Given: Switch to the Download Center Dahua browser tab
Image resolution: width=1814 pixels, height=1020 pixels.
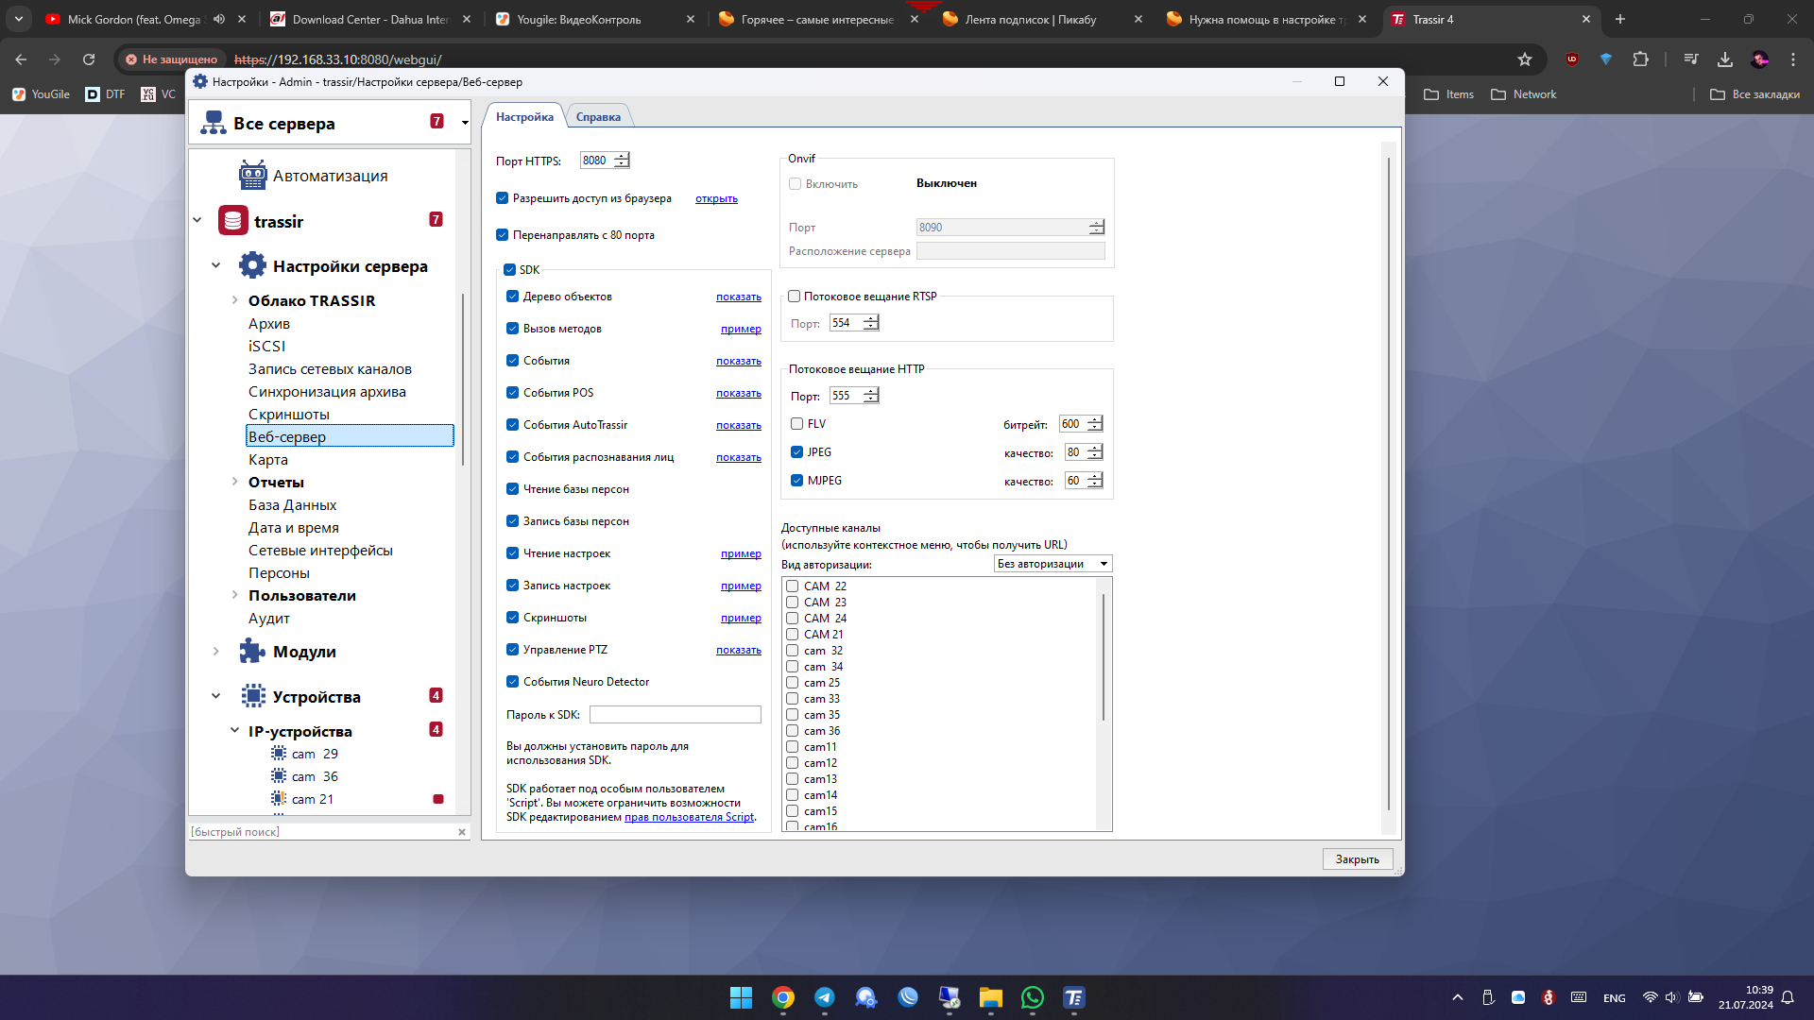Looking at the screenshot, I should (370, 19).
